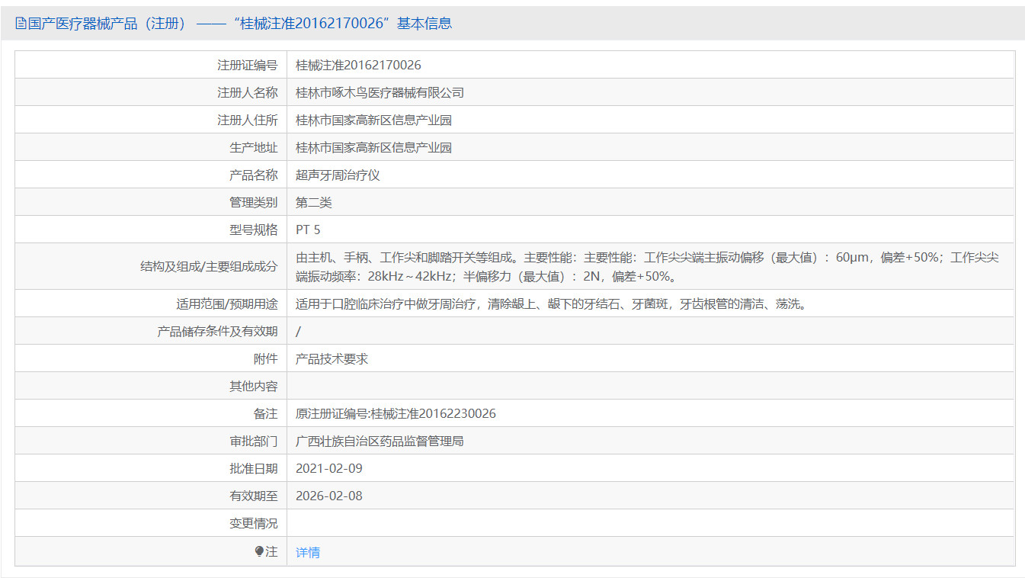1025x578 pixels.
Task: Click the 产品名称 row label
Action: (254, 175)
